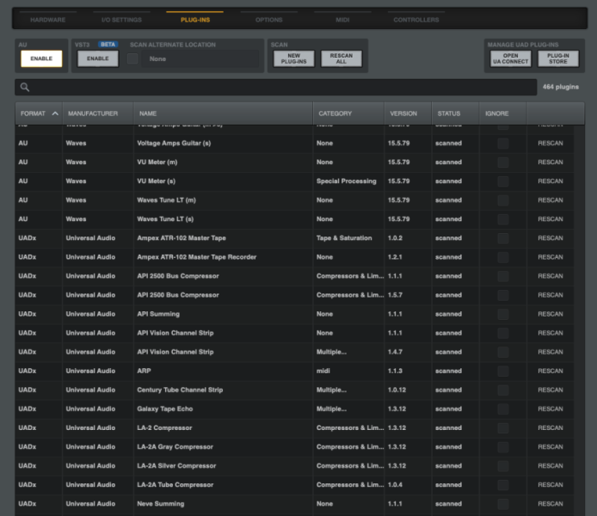Switch to the Controllers tab
The width and height of the screenshot is (597, 516).
point(416,20)
